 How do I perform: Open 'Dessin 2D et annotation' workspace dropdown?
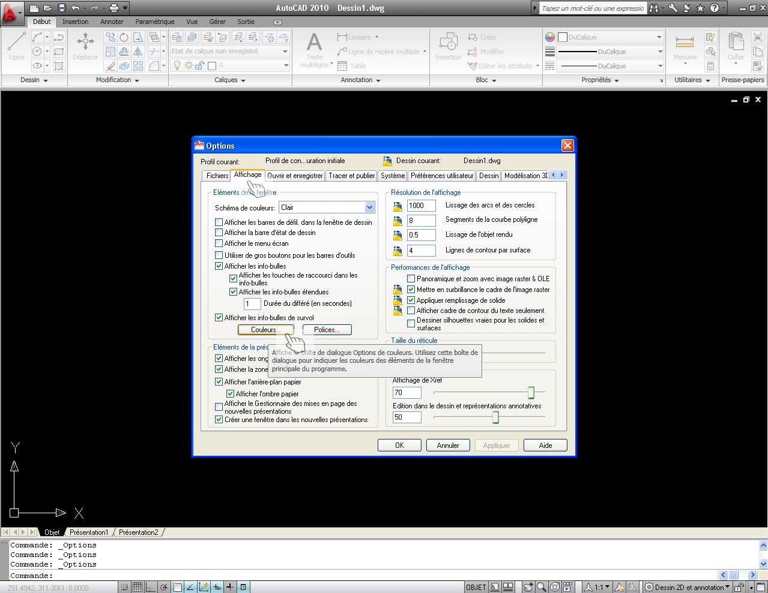point(687,587)
